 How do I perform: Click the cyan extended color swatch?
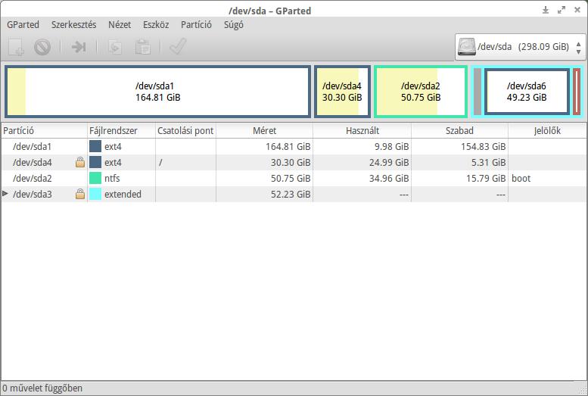[x=95, y=194]
